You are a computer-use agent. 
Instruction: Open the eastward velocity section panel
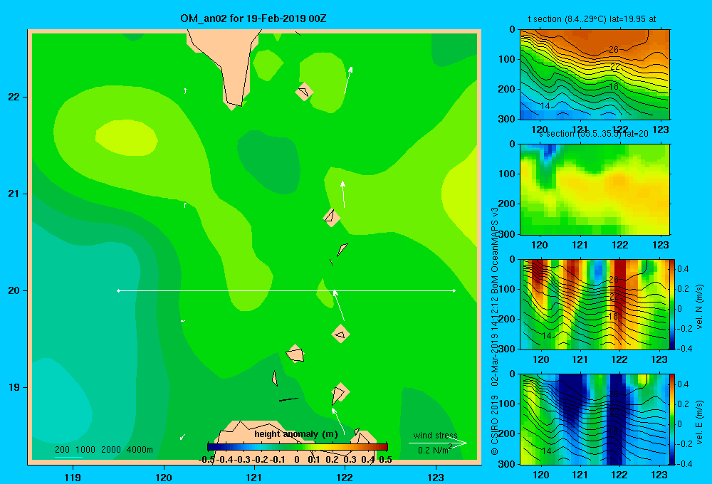[x=595, y=419]
